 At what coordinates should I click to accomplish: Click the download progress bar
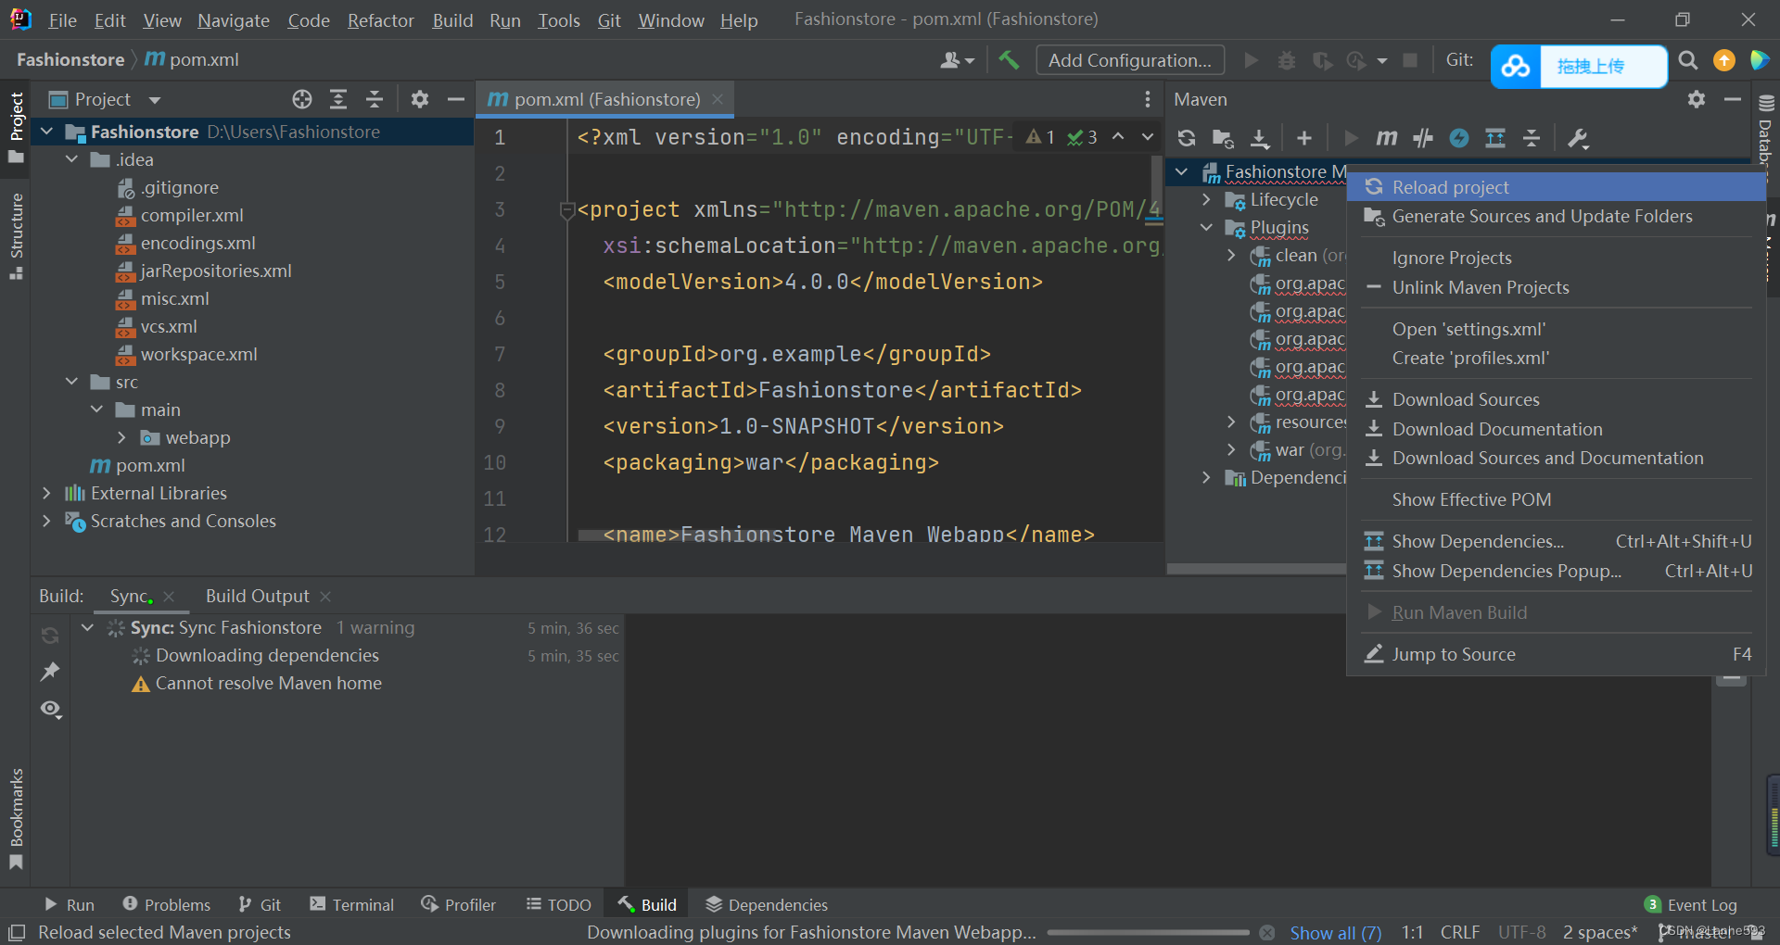pos(1149,932)
